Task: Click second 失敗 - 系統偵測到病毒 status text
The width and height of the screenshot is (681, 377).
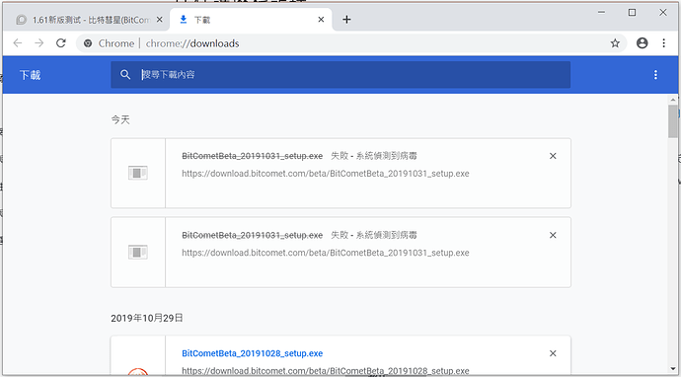Action: (x=374, y=235)
